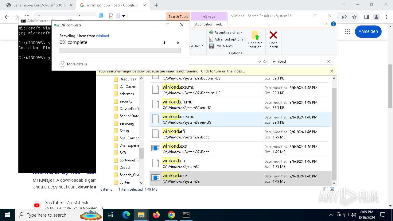Switch to the bahamapress.org Chrome tab
The height and width of the screenshot is (221, 393).
click(x=40, y=5)
